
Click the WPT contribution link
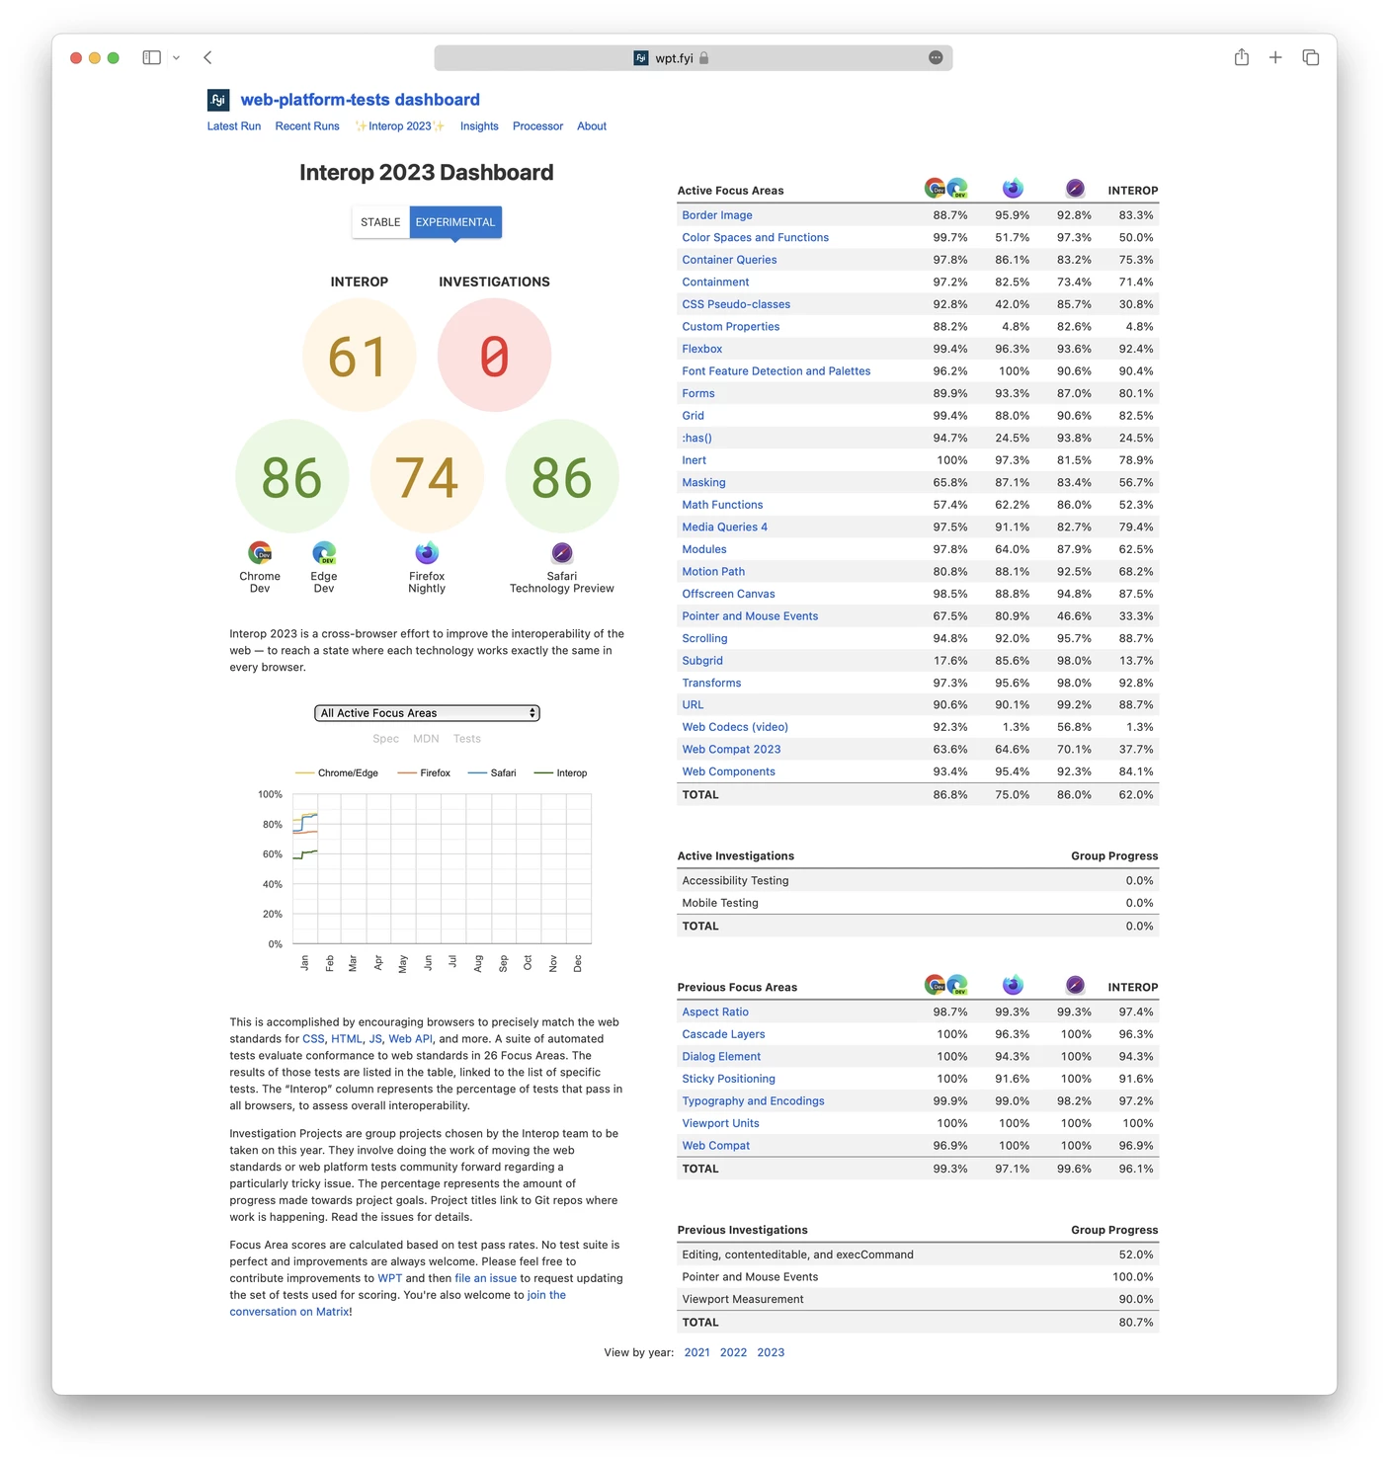(389, 1278)
